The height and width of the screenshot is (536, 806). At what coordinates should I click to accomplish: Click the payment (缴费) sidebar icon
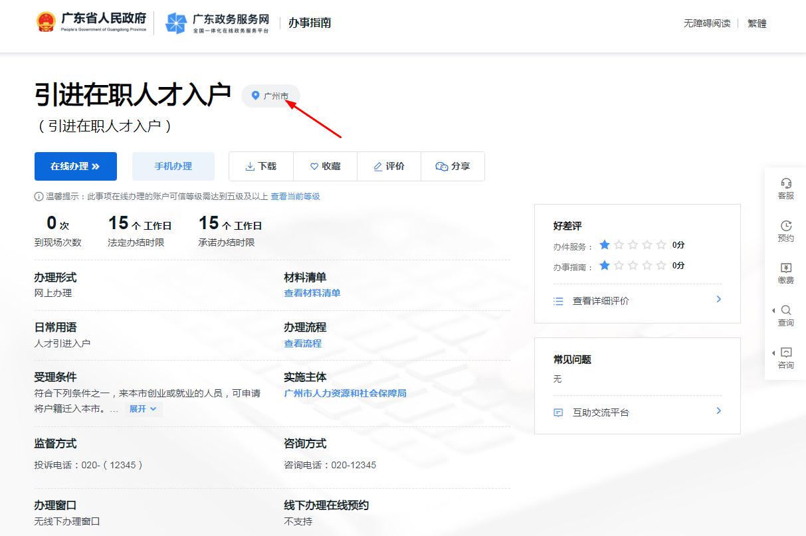click(786, 268)
